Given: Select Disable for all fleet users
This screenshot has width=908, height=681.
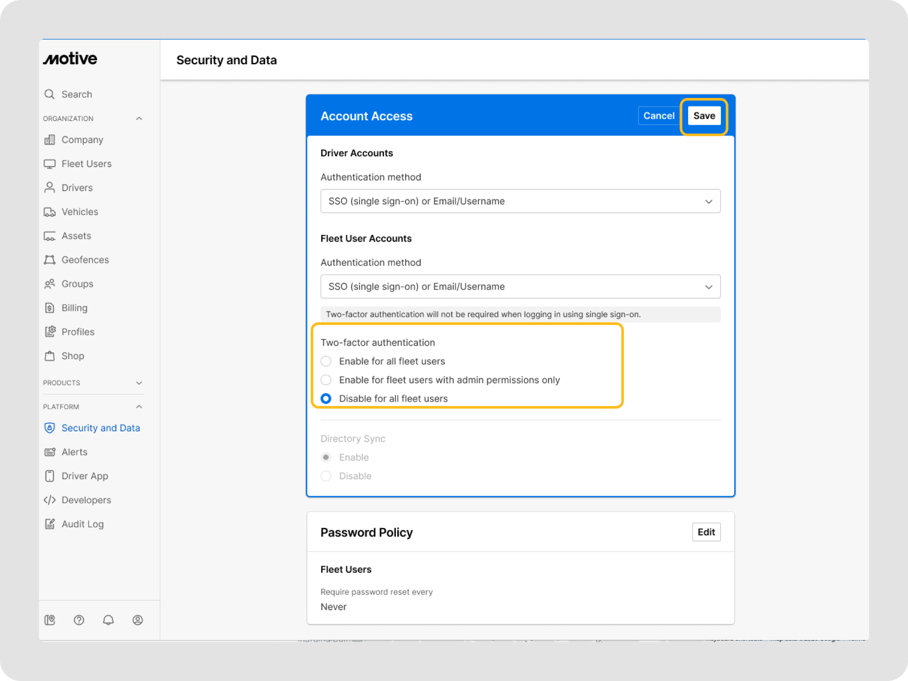Looking at the screenshot, I should 326,399.
